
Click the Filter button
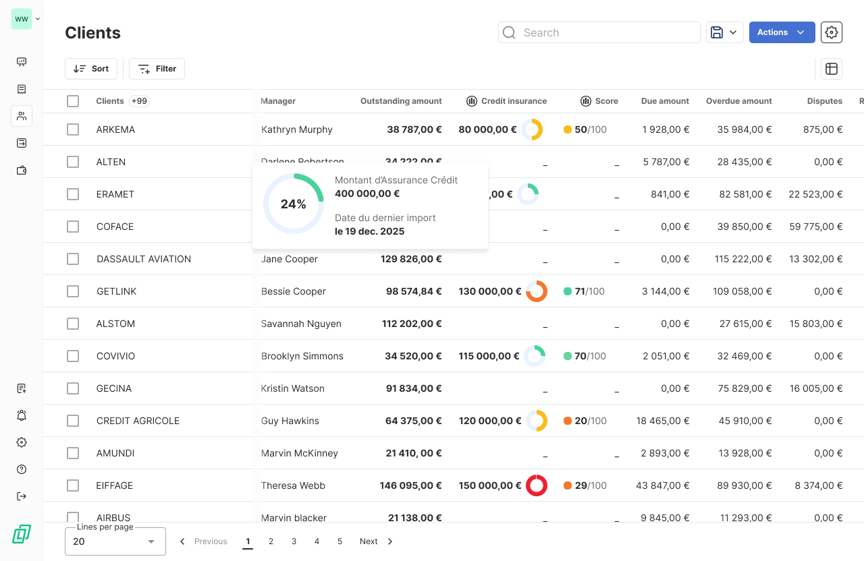point(157,69)
